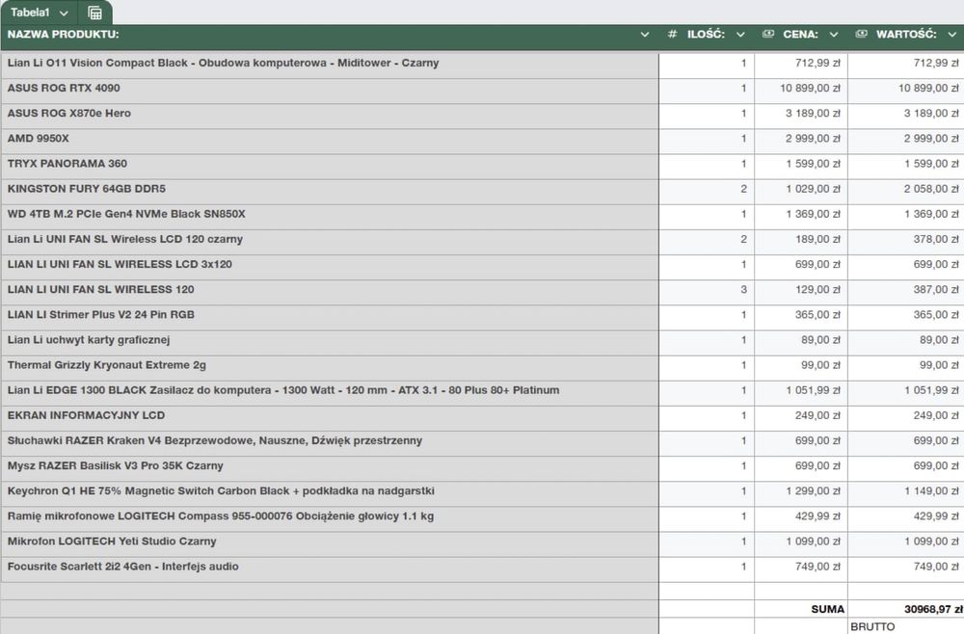This screenshot has width=964, height=634.
Task: Click the 387,00 zł value cell
Action: pos(905,290)
